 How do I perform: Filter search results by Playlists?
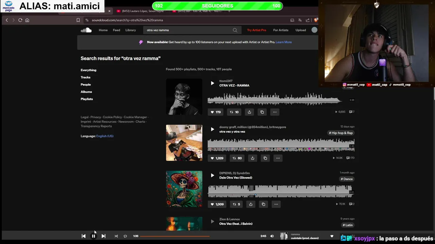tap(87, 99)
